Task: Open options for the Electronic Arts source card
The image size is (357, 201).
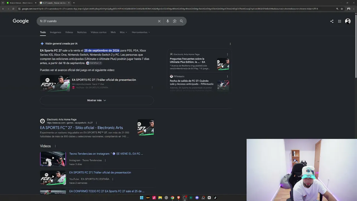Action: (x=227, y=54)
